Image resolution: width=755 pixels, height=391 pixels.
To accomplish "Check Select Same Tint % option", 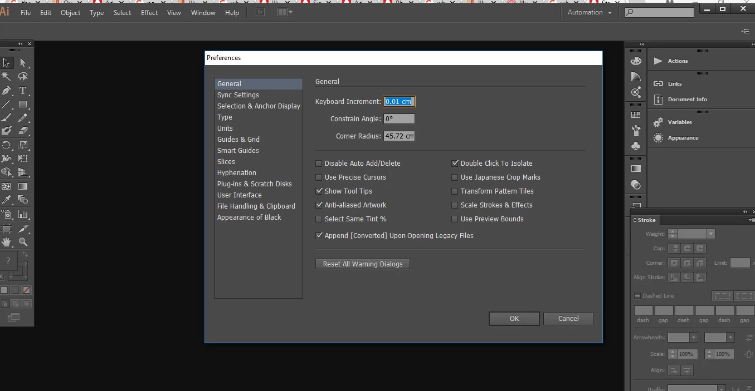I will coord(319,219).
